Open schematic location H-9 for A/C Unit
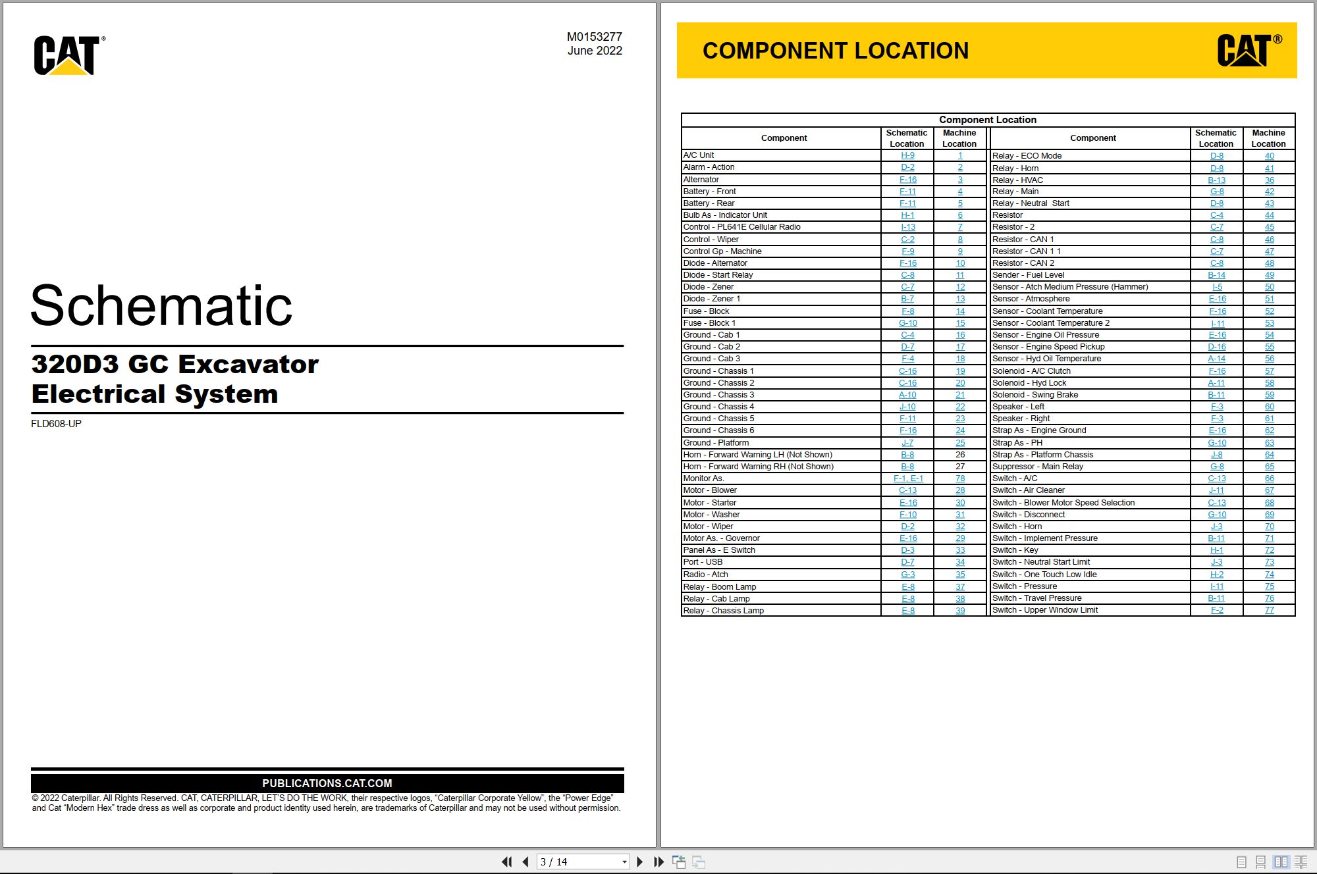 907,155
